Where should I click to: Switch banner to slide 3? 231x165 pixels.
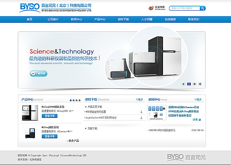tap(195, 84)
